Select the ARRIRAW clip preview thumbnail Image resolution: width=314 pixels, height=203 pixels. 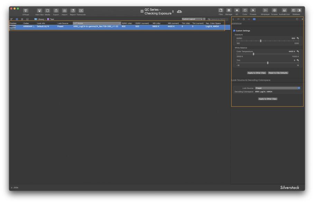pyautogui.click(x=12, y=27)
